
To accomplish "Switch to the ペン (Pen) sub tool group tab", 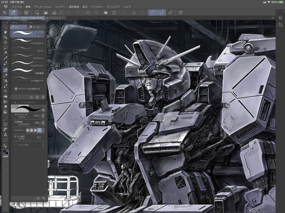I will click(18, 27).
